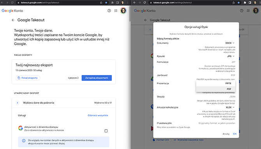Open extensions puzzle icon in right browser

point(245,3)
